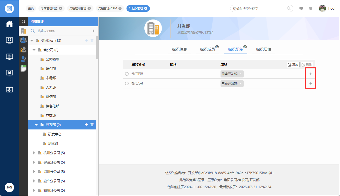340x196 pixels.
Task: Close the 流程管理-CRM tab
Action: [120, 8]
